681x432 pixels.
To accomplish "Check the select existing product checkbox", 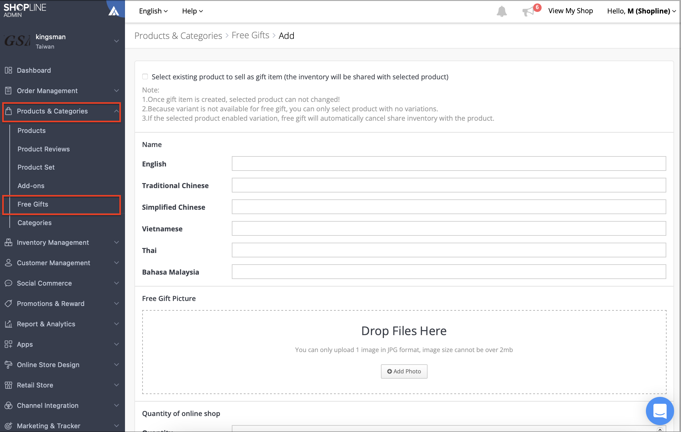I will pyautogui.click(x=145, y=76).
